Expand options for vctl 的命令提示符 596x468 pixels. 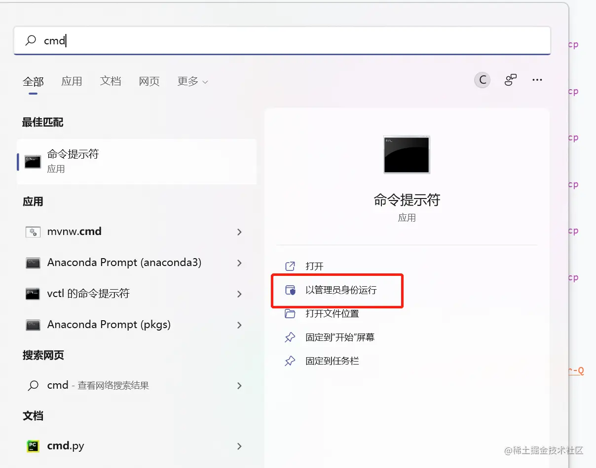tap(239, 293)
